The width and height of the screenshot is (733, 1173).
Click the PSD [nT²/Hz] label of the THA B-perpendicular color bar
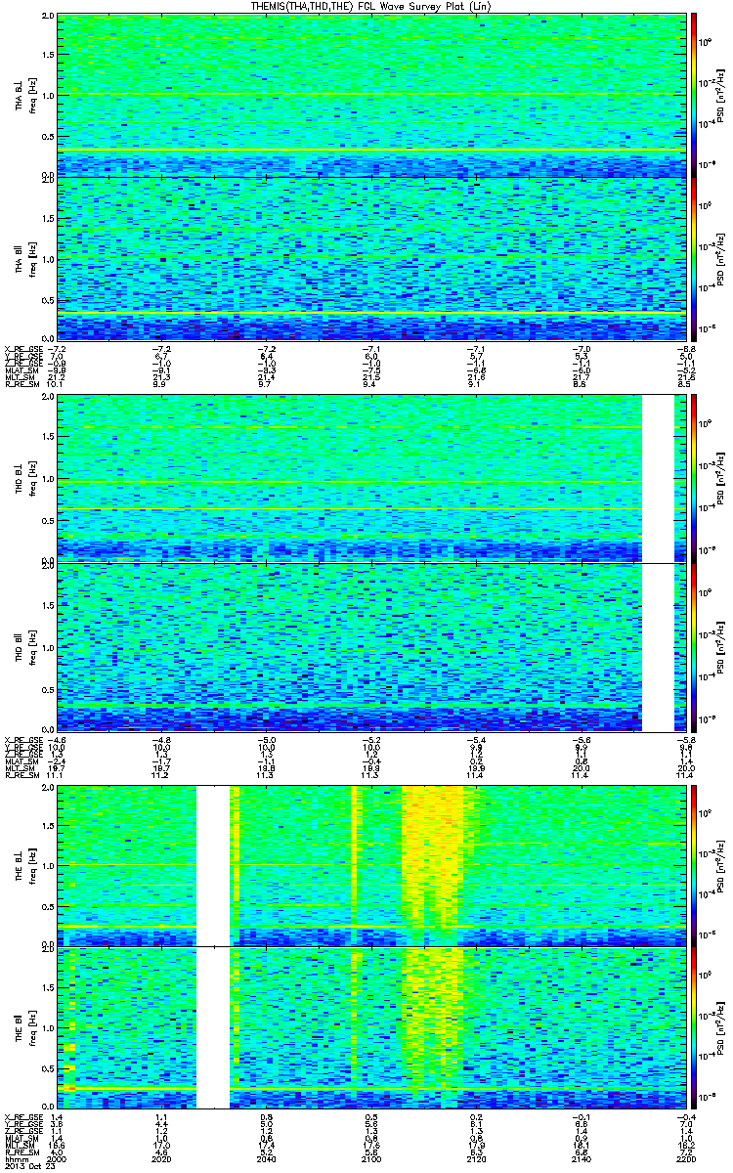click(x=722, y=95)
